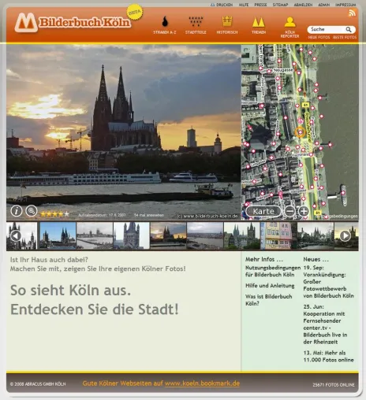Visit www.koeln.bookmark.de link
Screen dimensions: 366x400
[202, 383]
